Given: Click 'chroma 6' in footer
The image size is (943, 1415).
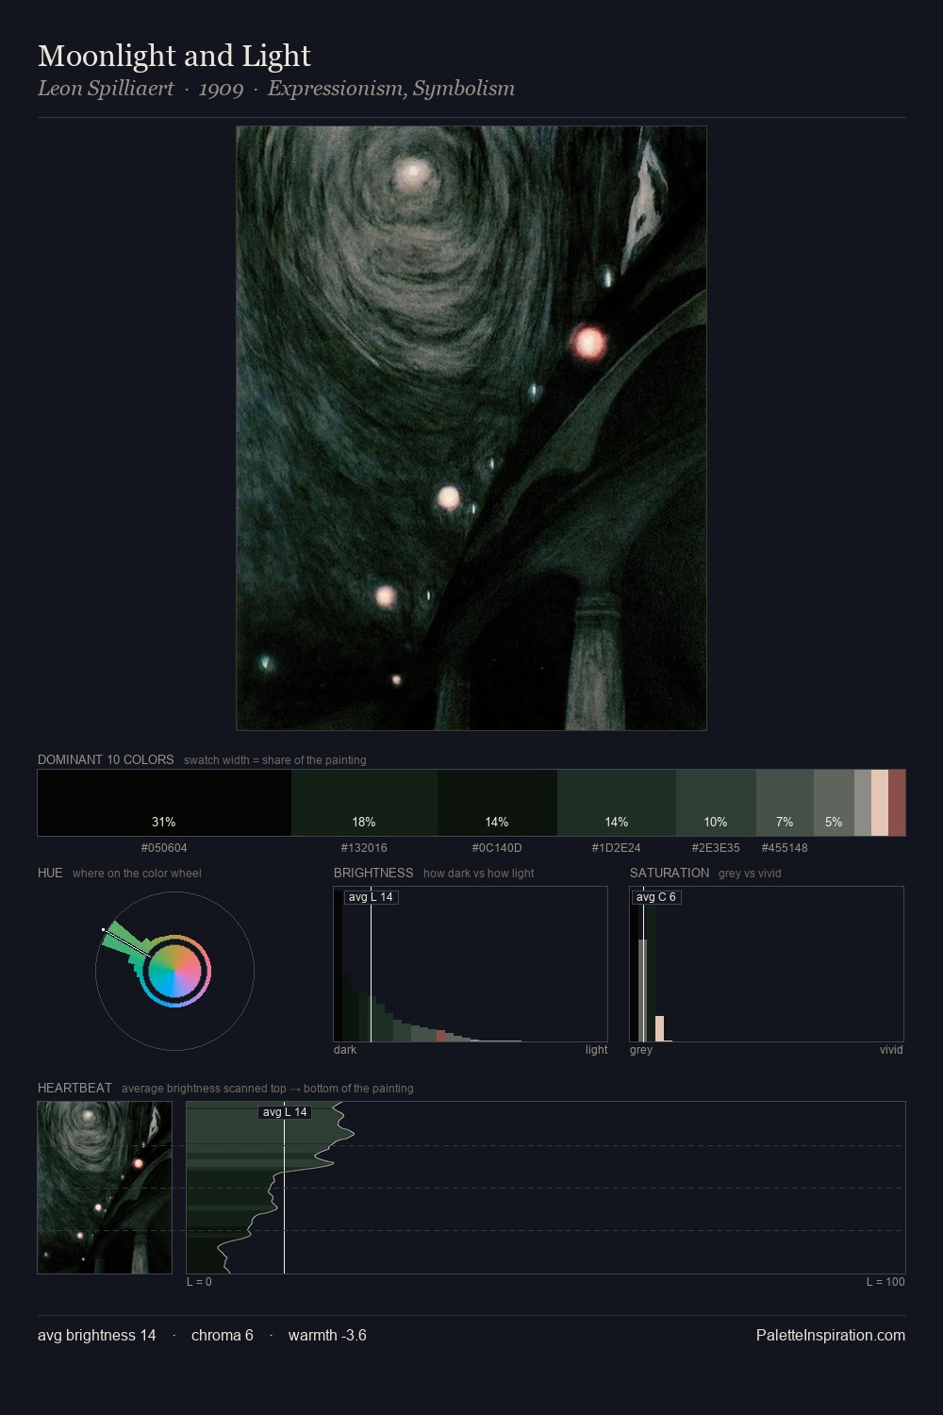Looking at the screenshot, I should click(x=223, y=1336).
